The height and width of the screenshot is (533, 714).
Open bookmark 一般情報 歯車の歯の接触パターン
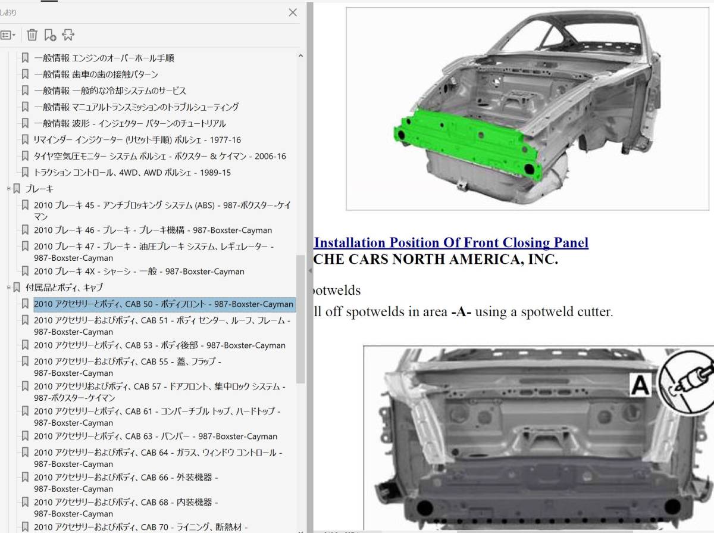(x=96, y=74)
